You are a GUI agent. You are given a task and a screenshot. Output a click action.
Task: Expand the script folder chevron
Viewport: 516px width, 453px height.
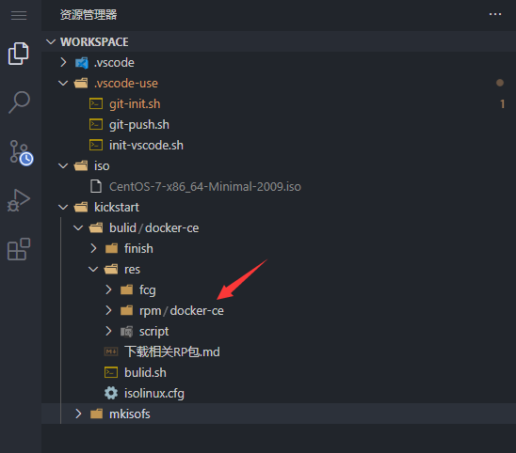pyautogui.click(x=108, y=332)
